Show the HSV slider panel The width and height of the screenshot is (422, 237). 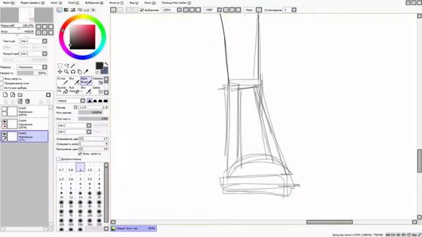coord(73,10)
